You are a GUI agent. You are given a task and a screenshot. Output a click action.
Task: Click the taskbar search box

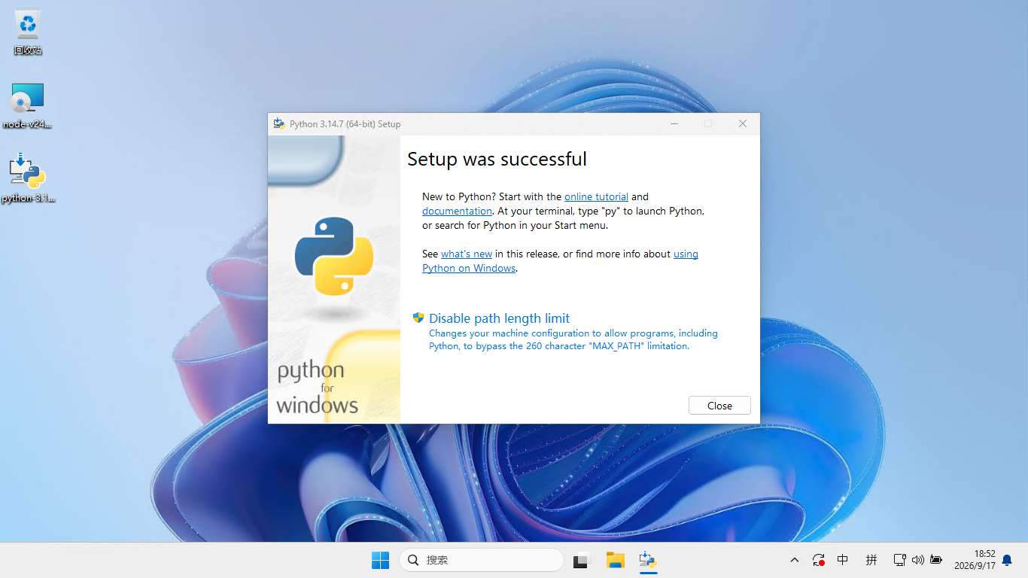482,560
